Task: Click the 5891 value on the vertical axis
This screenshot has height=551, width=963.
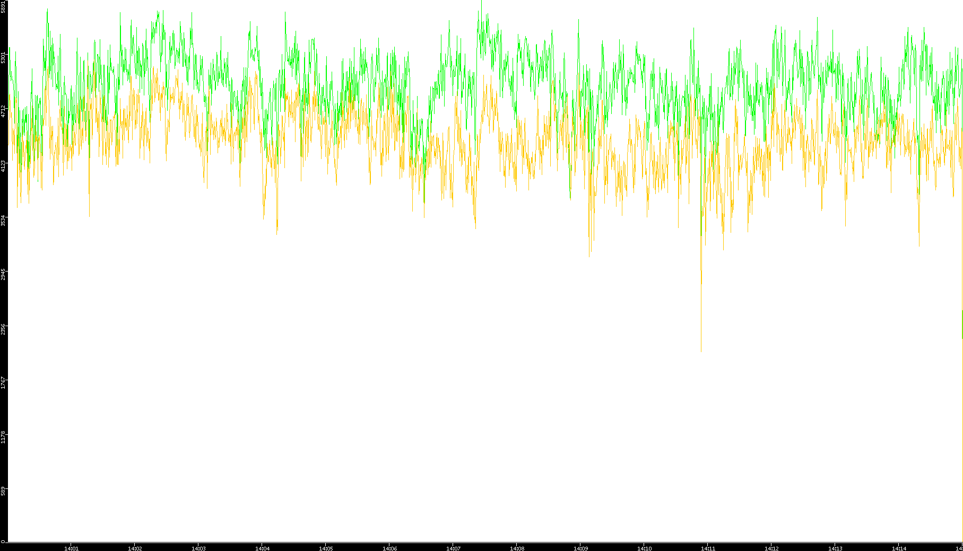Action: point(3,6)
